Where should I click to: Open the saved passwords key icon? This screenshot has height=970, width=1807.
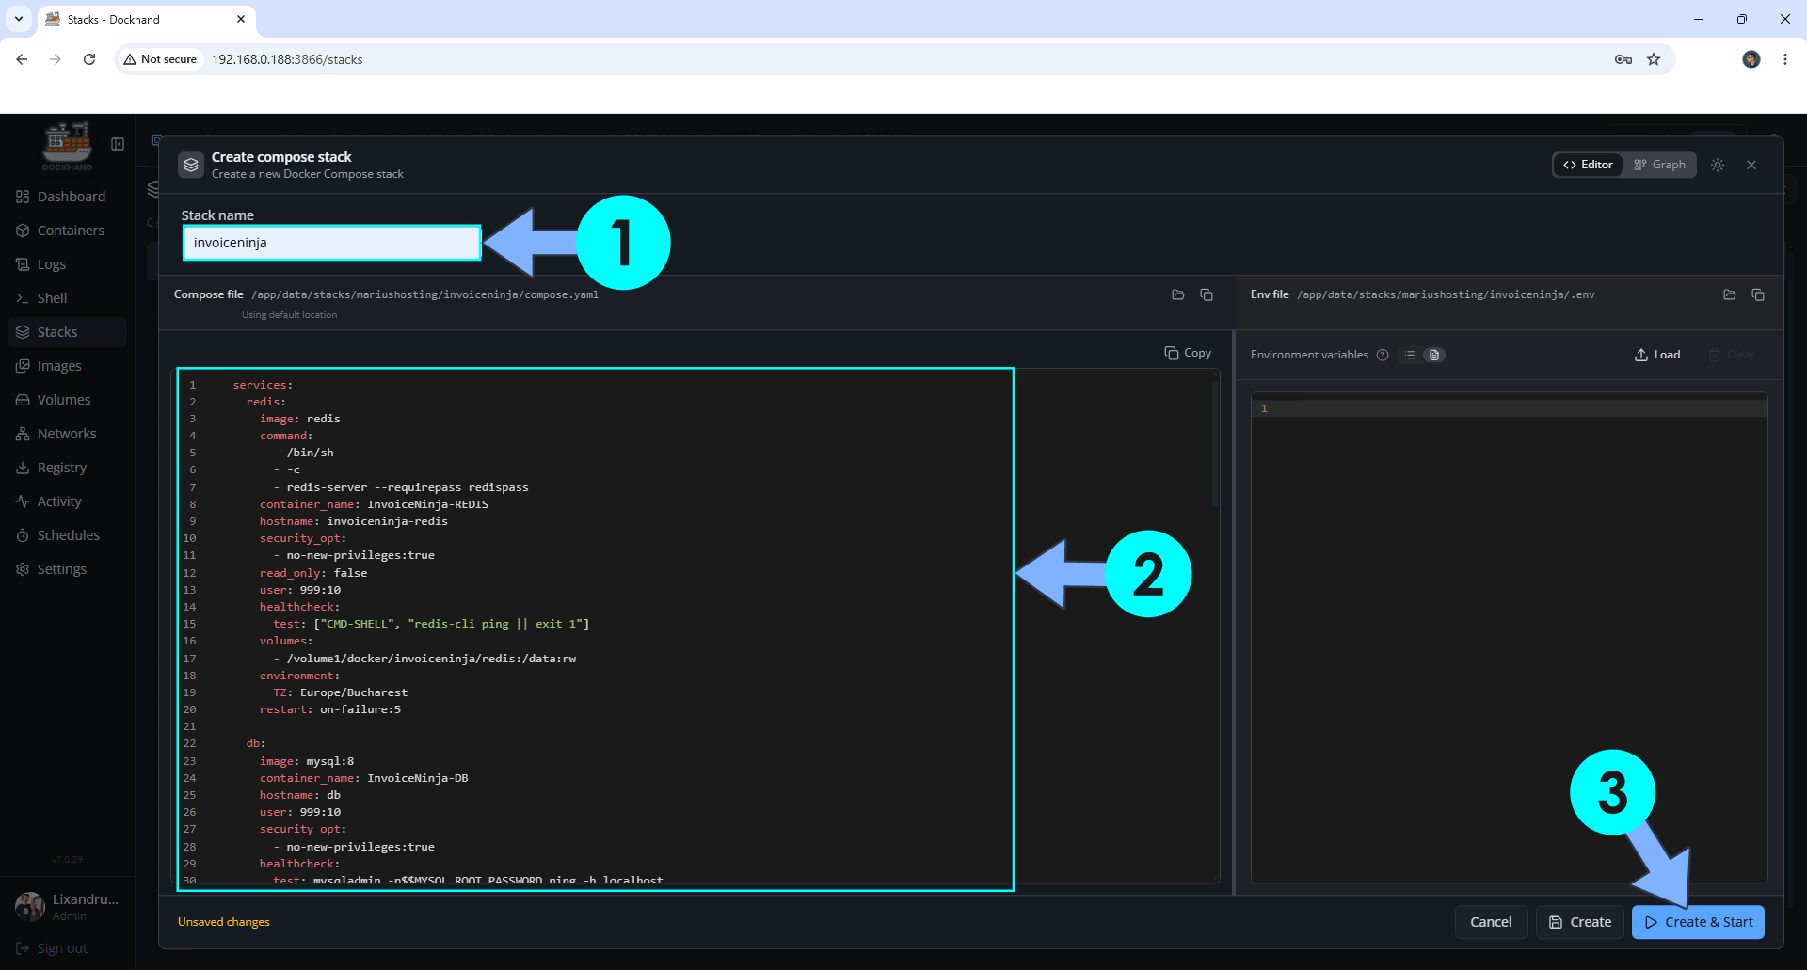[1623, 59]
